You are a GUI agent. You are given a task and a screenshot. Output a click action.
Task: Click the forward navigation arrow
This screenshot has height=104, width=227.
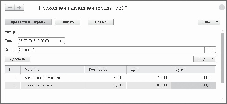tap(19, 8)
